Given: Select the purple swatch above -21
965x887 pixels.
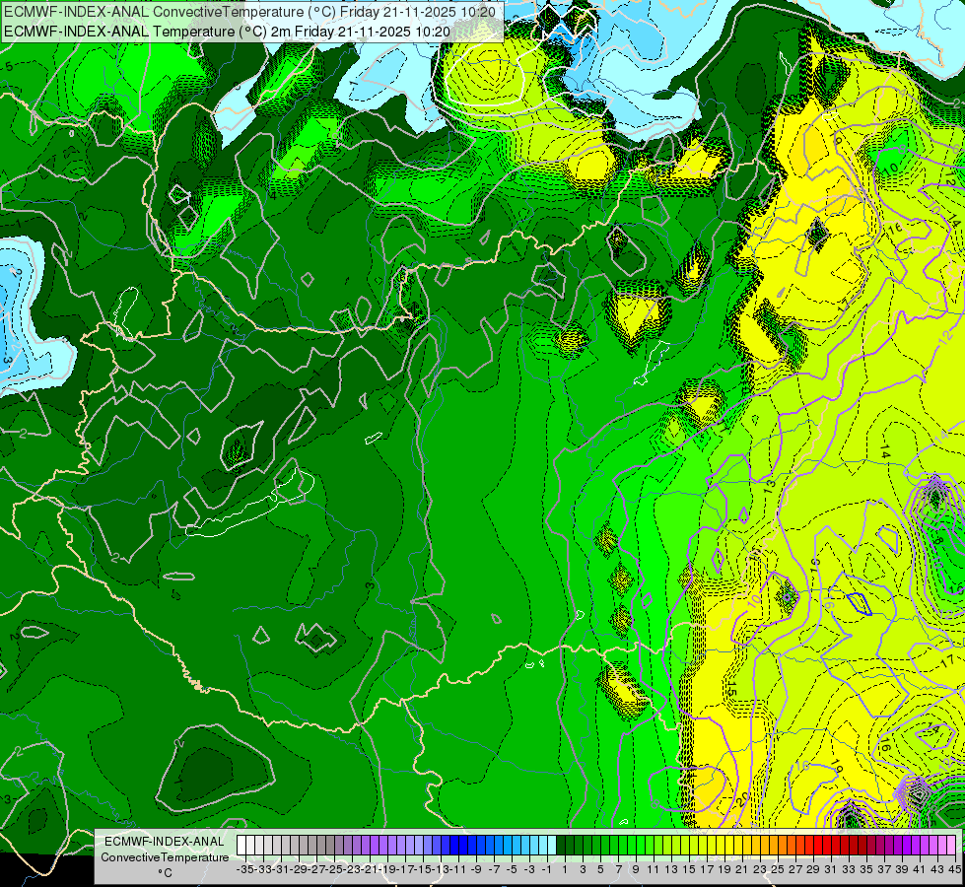Looking at the screenshot, I should tap(366, 846).
